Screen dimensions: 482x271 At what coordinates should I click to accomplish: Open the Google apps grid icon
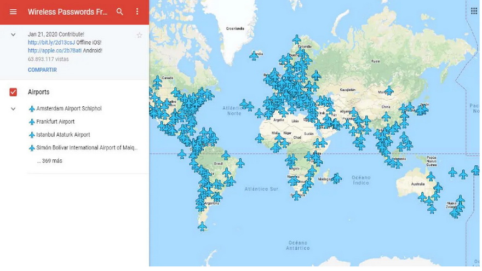(x=474, y=11)
